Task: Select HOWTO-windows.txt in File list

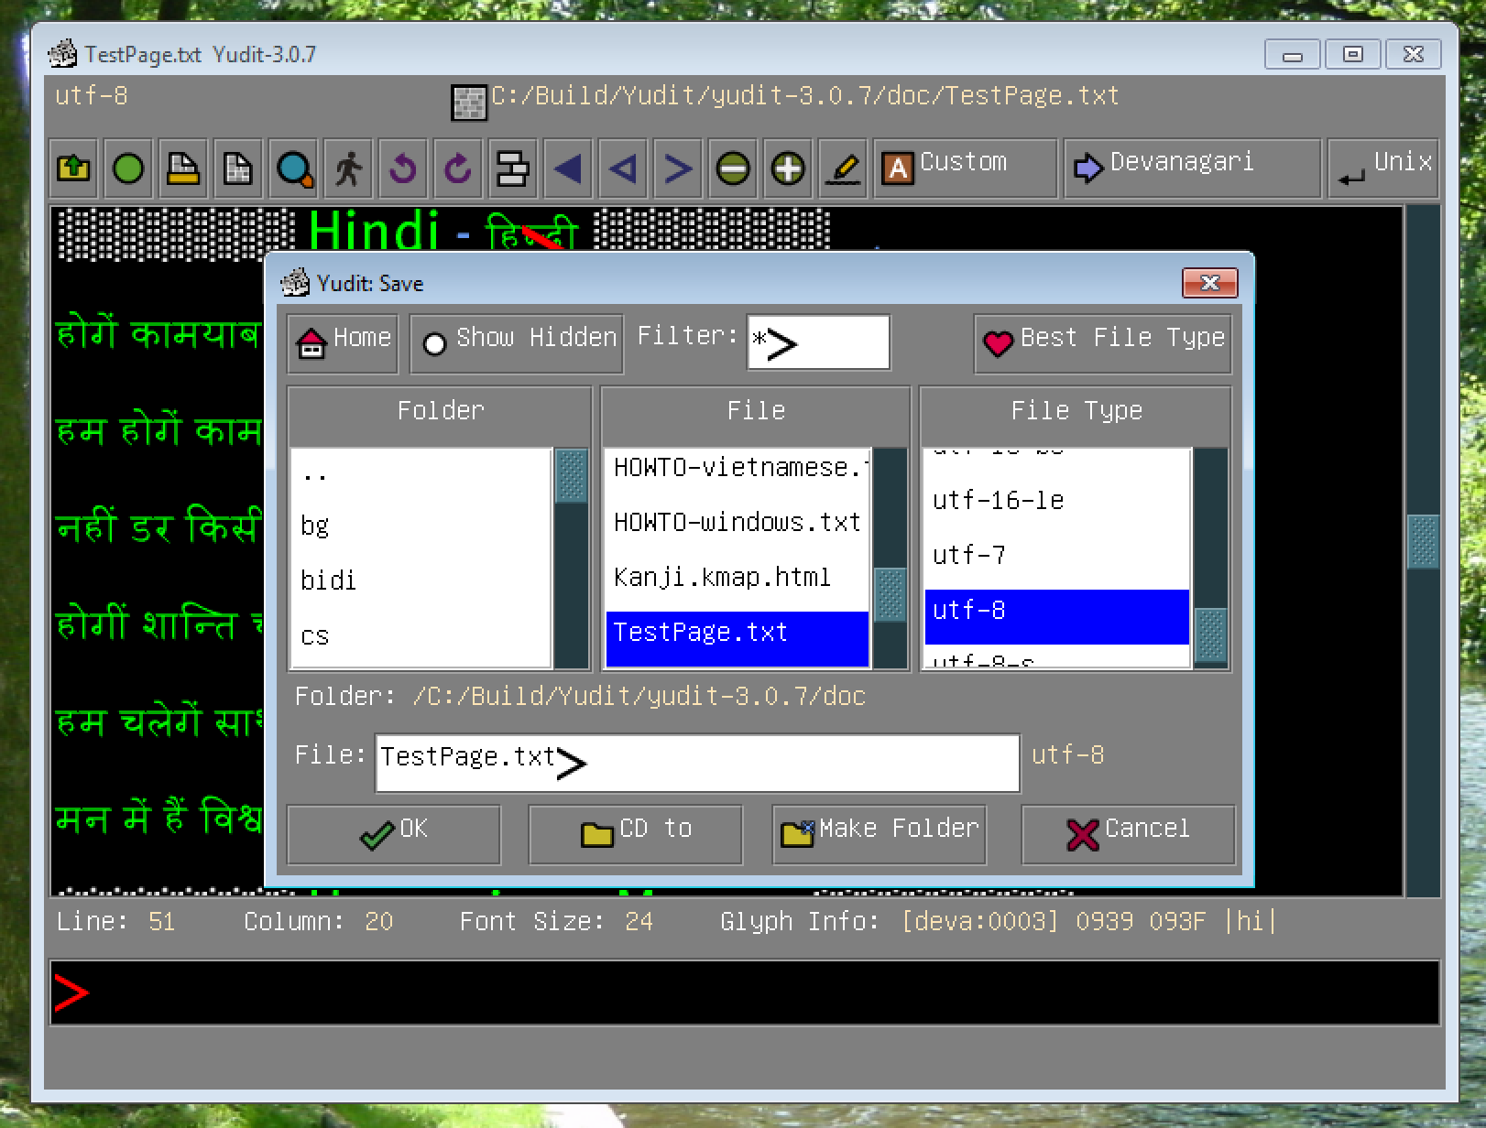Action: pyautogui.click(x=737, y=523)
